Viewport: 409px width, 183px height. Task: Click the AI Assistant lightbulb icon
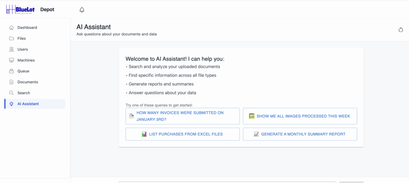(x=12, y=104)
